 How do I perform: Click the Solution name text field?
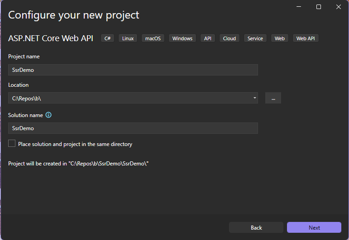133,128
